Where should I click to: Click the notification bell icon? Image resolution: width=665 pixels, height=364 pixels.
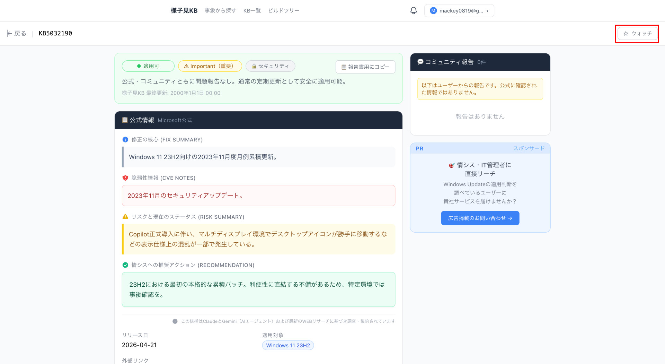[x=414, y=11]
